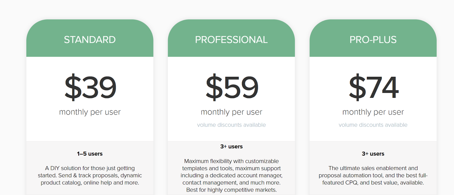Viewport: 454px width, 195px height.
Task: Click the "Best for highly competitive markets" sentence
Action: click(x=231, y=190)
